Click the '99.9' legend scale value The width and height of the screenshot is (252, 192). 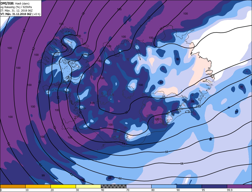(229, 190)
